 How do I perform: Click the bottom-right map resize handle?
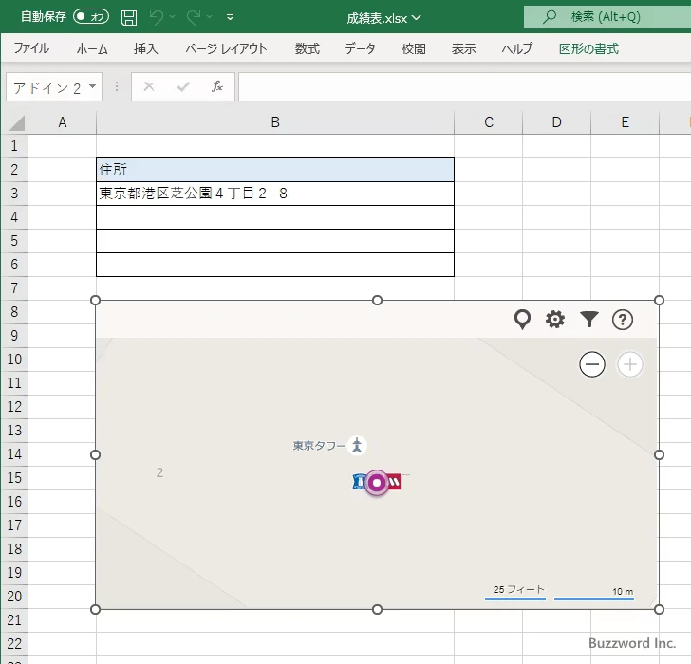(x=659, y=609)
